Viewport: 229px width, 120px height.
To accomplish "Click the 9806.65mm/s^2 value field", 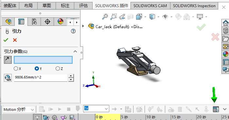I will tap(41, 78).
